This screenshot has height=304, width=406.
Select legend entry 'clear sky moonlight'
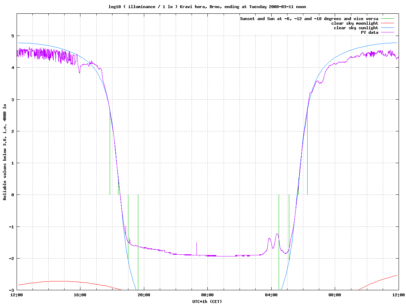coord(355,23)
